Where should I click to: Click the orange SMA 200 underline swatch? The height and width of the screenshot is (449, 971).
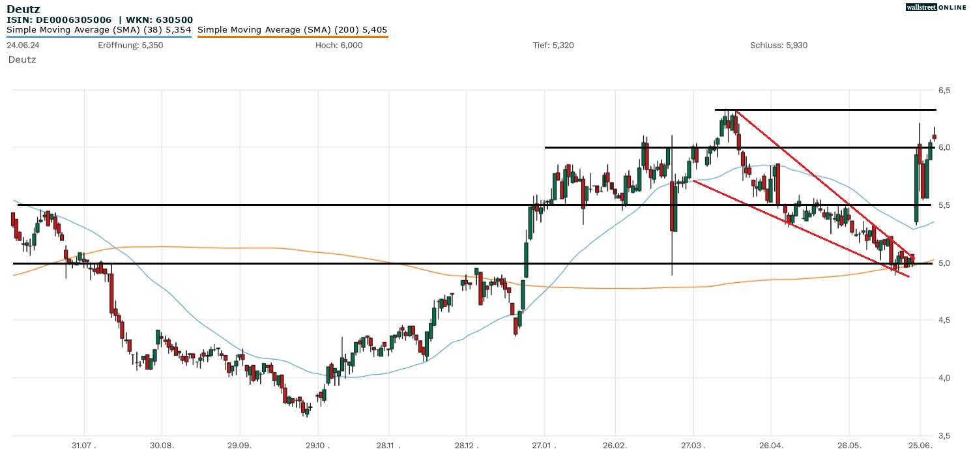click(x=293, y=36)
